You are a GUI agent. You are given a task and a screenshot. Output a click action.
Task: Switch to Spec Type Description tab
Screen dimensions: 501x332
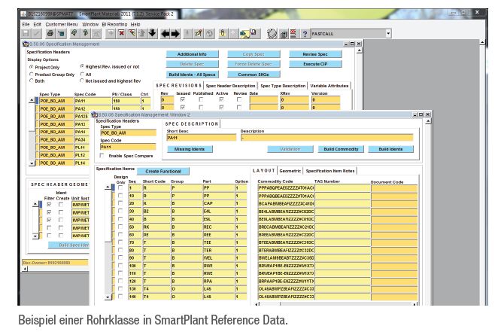point(283,86)
